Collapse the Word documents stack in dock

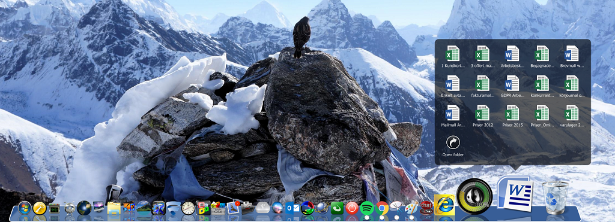tap(515, 193)
